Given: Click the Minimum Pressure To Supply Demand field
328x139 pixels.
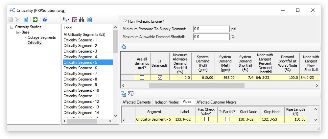Looking at the screenshot, I should [211, 29].
